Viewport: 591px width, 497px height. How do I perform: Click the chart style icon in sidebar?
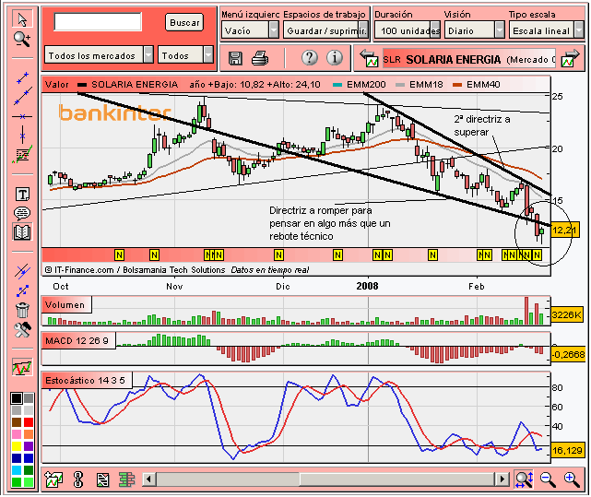point(22,367)
